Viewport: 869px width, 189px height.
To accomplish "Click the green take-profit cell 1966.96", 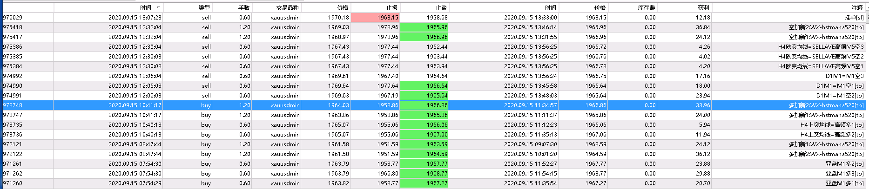I will coord(424,37).
